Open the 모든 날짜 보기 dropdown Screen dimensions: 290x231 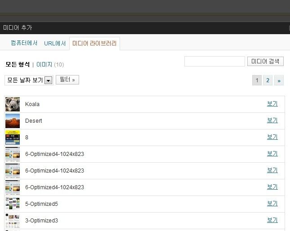click(x=29, y=80)
